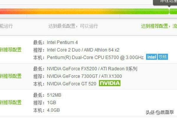The height and width of the screenshot is (118, 177).
Task: Click the position marker on the performance bar
Action: point(170,11)
